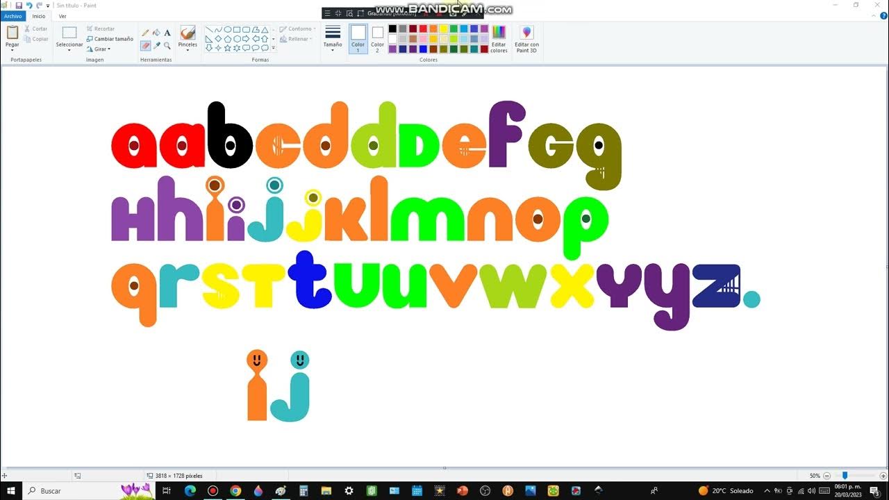Open the Pegar dropdown arrow

click(13, 50)
